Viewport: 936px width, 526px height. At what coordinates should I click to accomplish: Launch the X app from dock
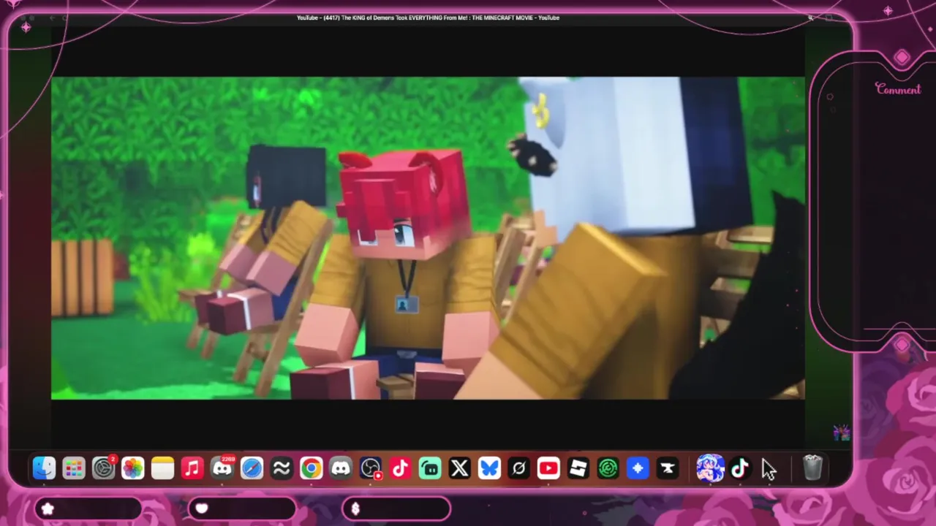[460, 468]
